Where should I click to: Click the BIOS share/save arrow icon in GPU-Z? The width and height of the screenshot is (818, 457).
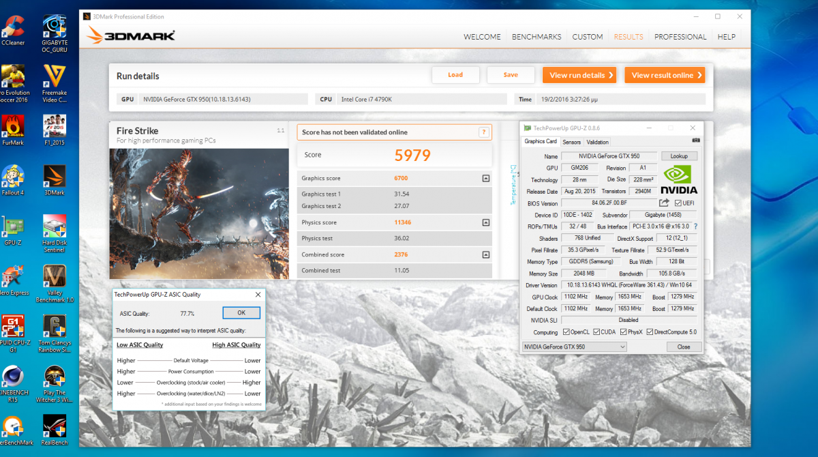(664, 203)
